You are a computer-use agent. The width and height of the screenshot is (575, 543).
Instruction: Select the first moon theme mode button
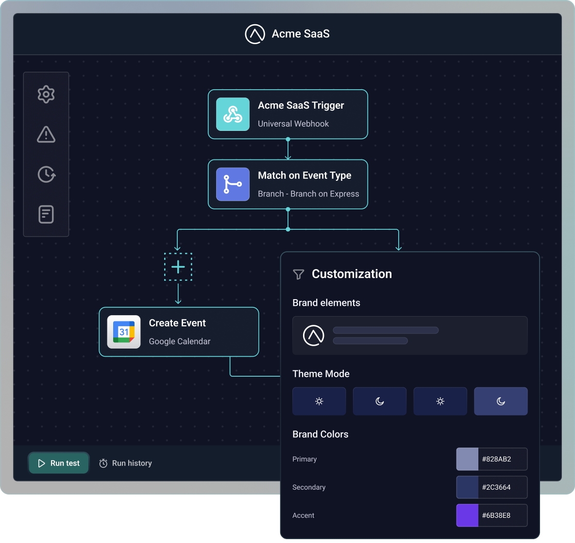pyautogui.click(x=380, y=401)
